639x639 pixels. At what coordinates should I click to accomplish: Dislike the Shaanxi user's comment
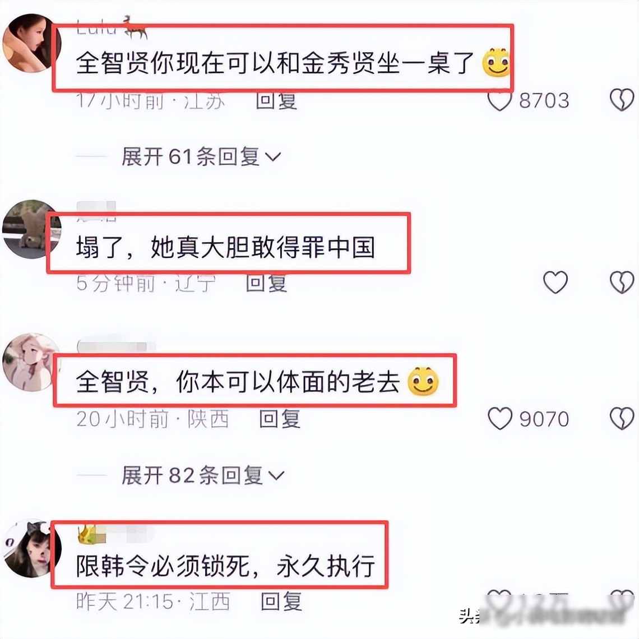click(622, 419)
